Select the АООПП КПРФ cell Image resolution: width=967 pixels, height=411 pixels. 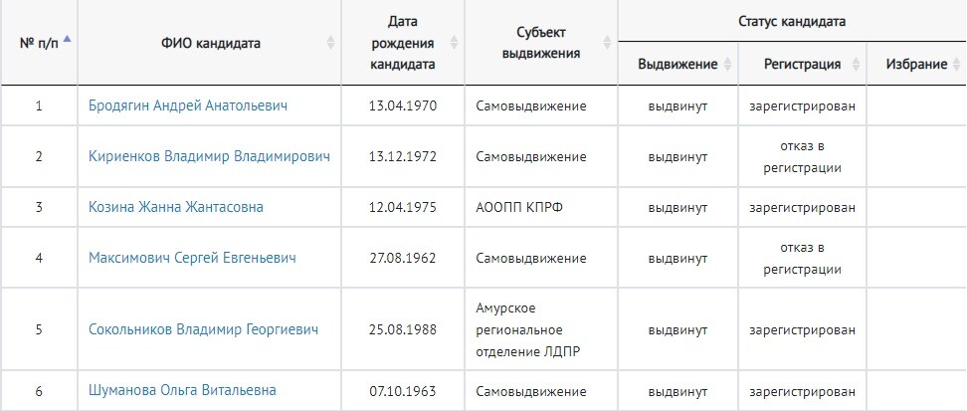541,207
